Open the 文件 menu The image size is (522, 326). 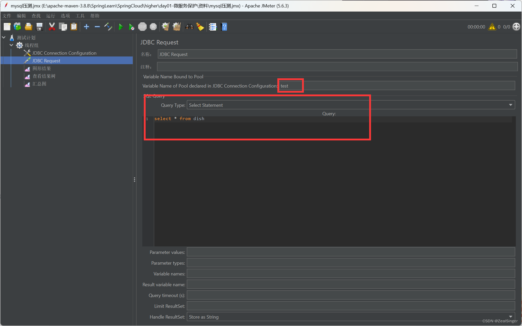point(7,16)
